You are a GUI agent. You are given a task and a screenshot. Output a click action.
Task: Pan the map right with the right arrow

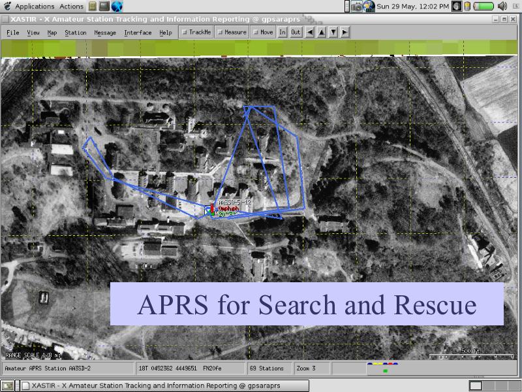(345, 32)
